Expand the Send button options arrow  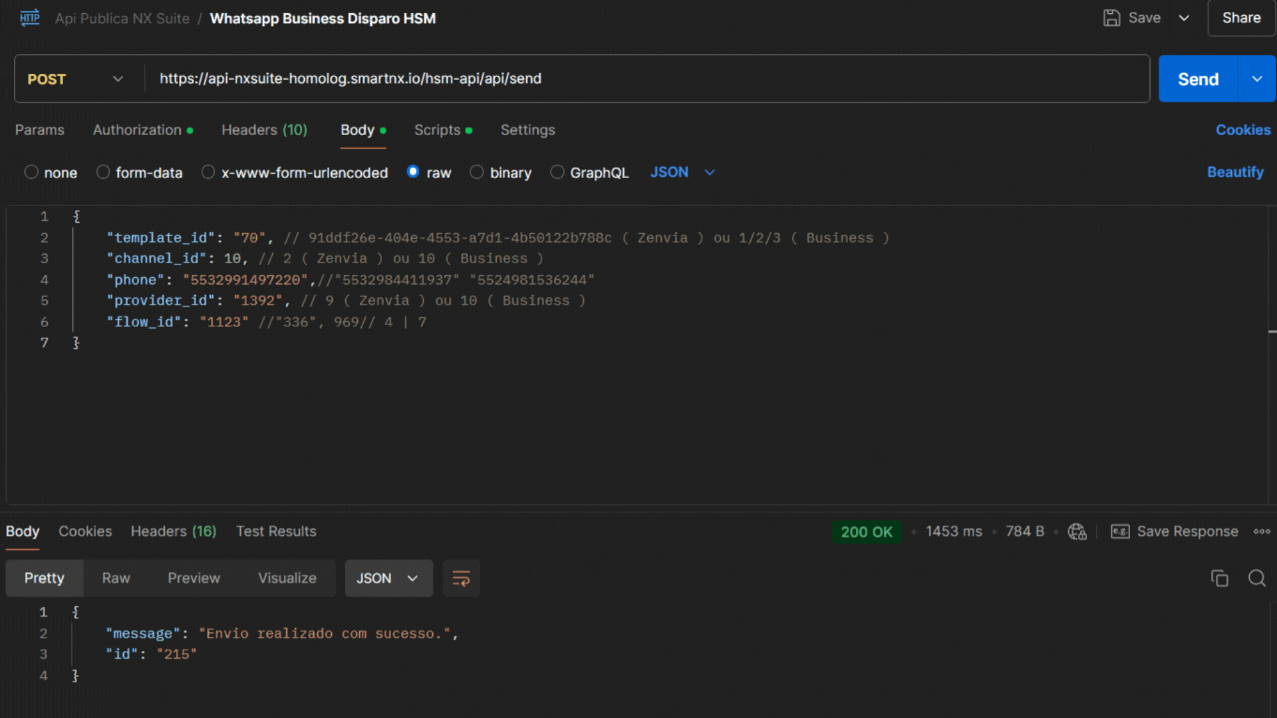pyautogui.click(x=1257, y=79)
